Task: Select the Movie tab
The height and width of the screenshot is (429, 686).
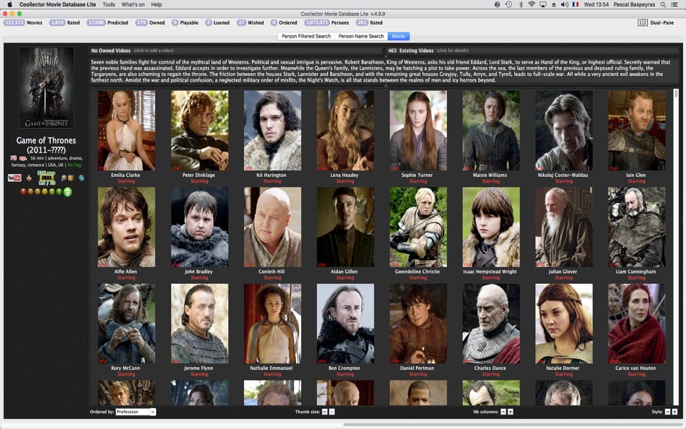Action: [398, 36]
